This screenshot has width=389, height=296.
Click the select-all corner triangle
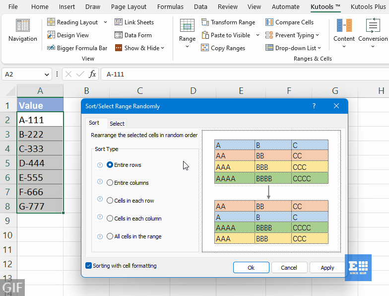[10, 91]
